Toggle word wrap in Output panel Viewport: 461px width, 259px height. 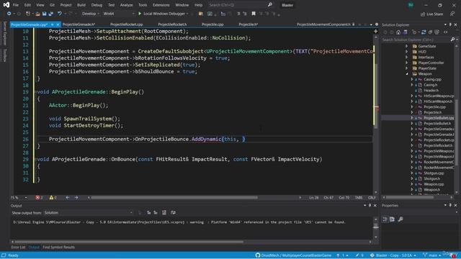coord(173,213)
